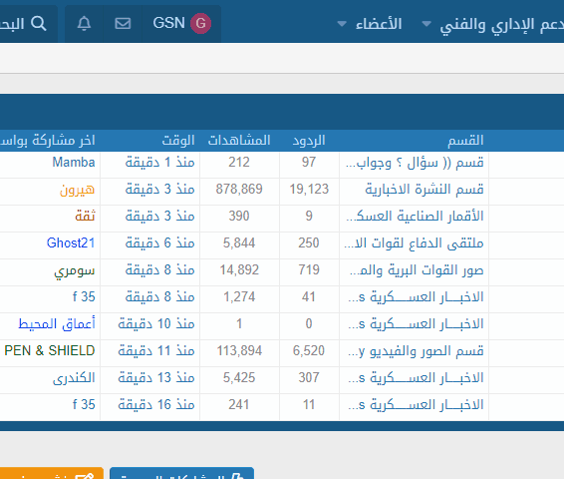The height and width of the screenshot is (479, 564).
Task: Select views value 14,892
Action: click(239, 270)
